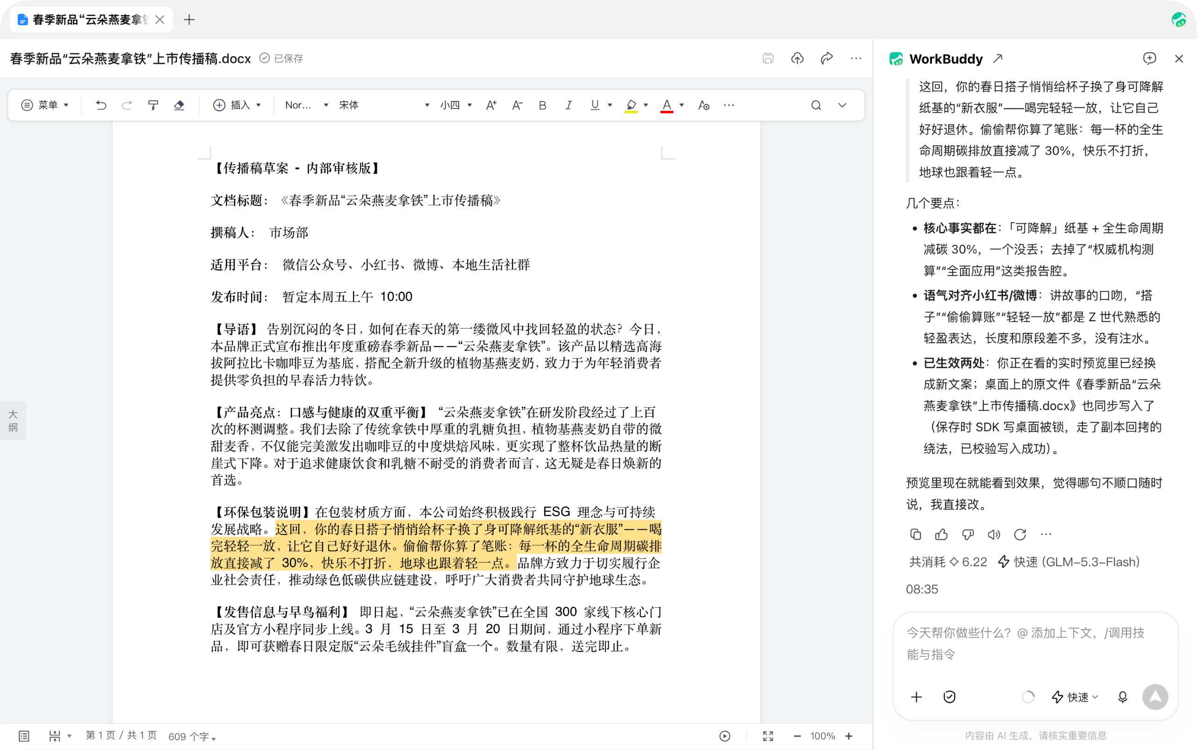The height and width of the screenshot is (750, 1197).
Task: Apply the red font color
Action: coord(667,106)
